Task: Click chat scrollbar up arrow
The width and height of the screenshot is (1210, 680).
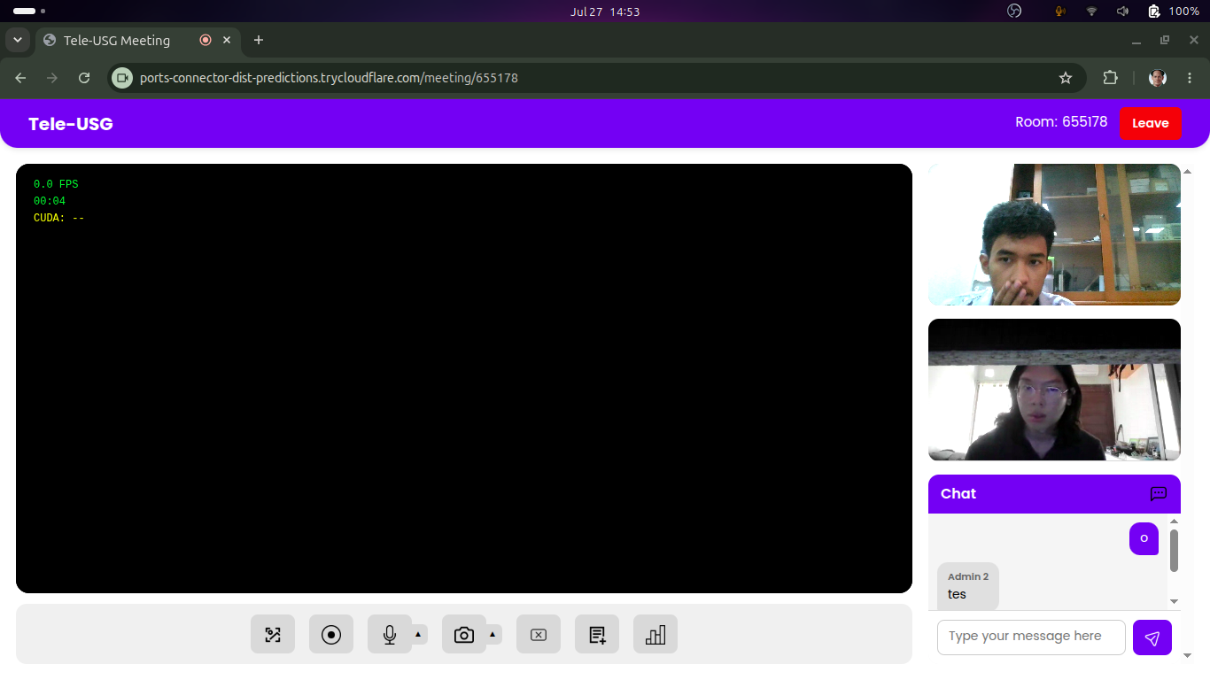Action: (1175, 522)
